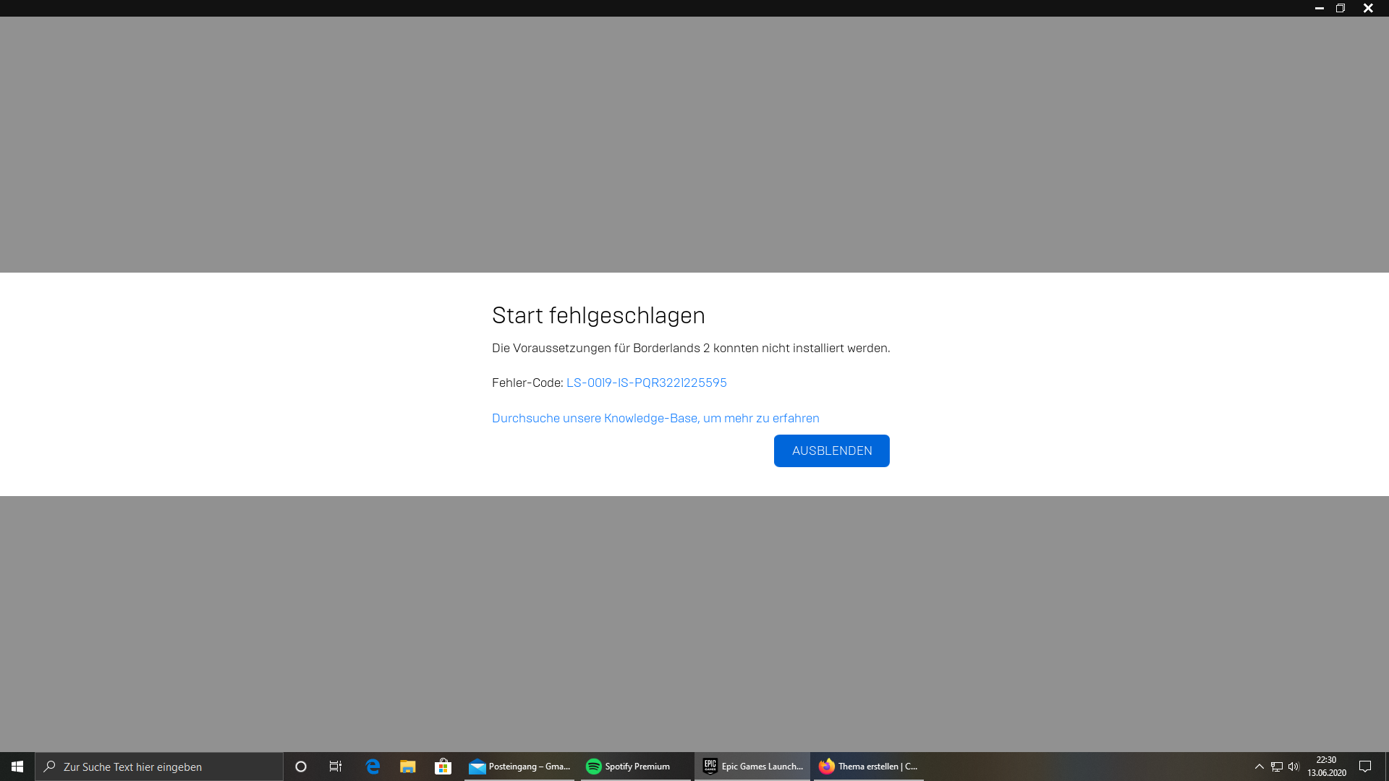Open the Windows Start menu
The image size is (1389, 781).
[17, 767]
